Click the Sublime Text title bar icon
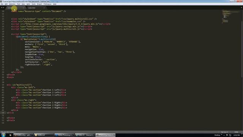243x137 pixels. pyautogui.click(x=1, y=1)
